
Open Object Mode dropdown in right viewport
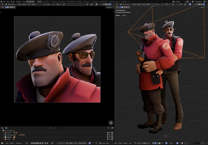(x=126, y=4)
